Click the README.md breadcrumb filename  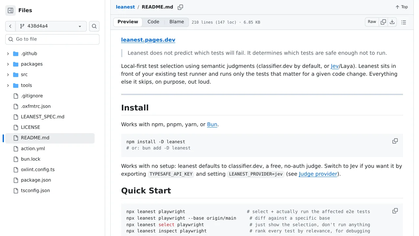pyautogui.click(x=157, y=7)
